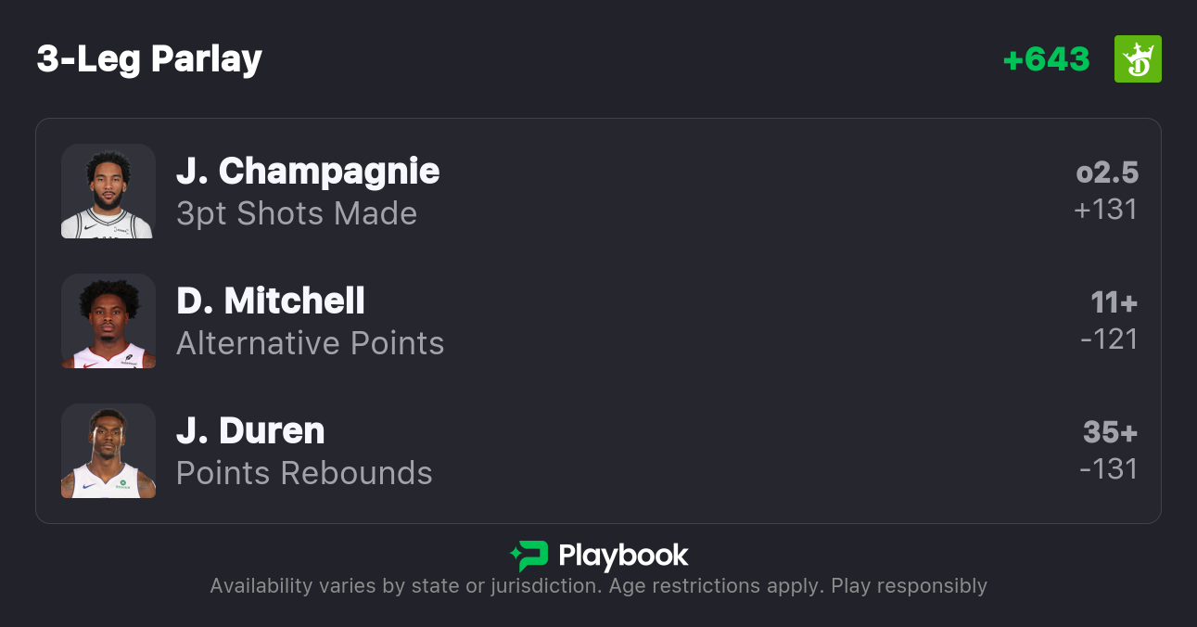1197x627 pixels.
Task: Select the 3-Leg Parlay title
Action: pos(149,59)
